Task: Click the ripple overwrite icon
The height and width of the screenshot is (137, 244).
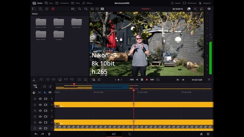Action: point(53,80)
